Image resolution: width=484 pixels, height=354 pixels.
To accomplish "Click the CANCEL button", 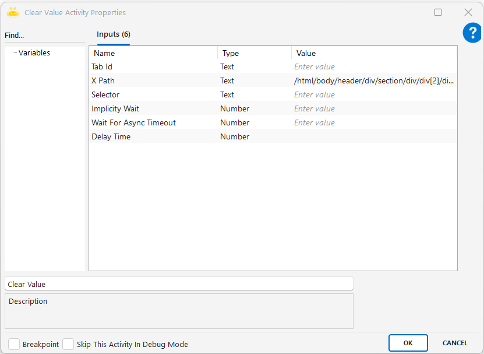I will click(455, 343).
